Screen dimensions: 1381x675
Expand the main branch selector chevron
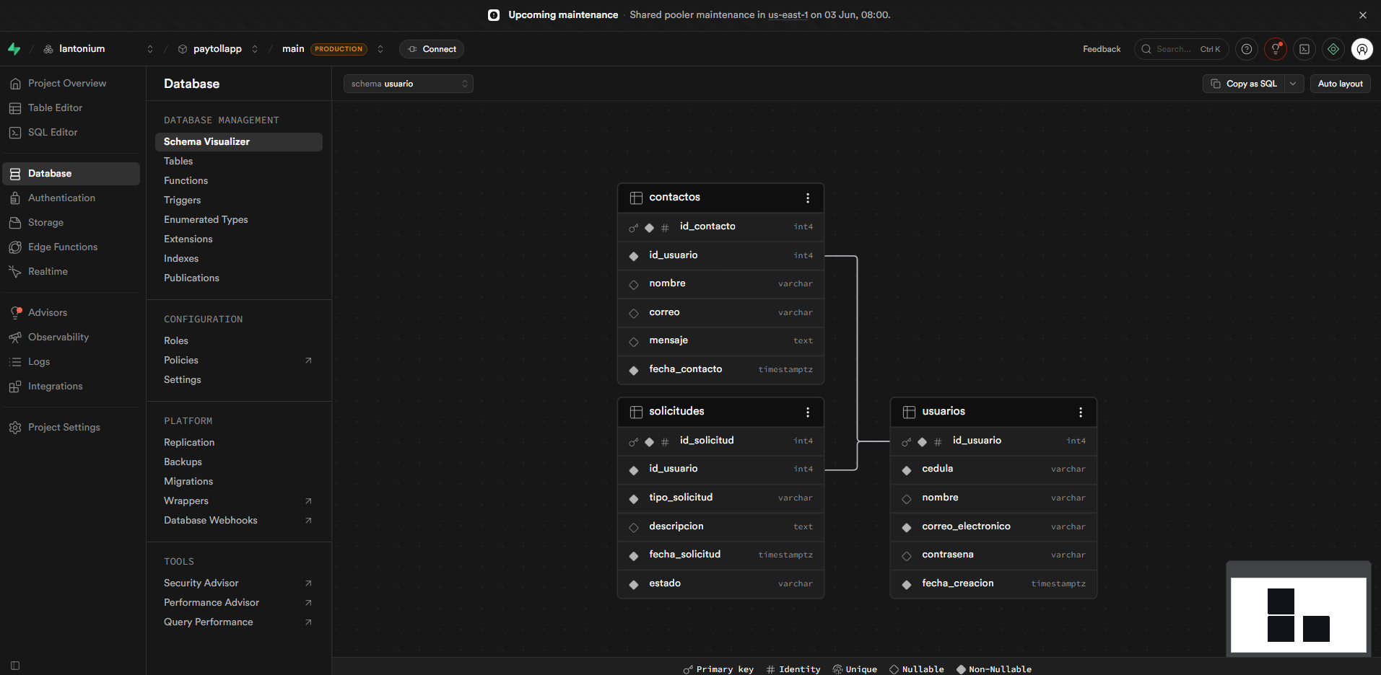(380, 49)
